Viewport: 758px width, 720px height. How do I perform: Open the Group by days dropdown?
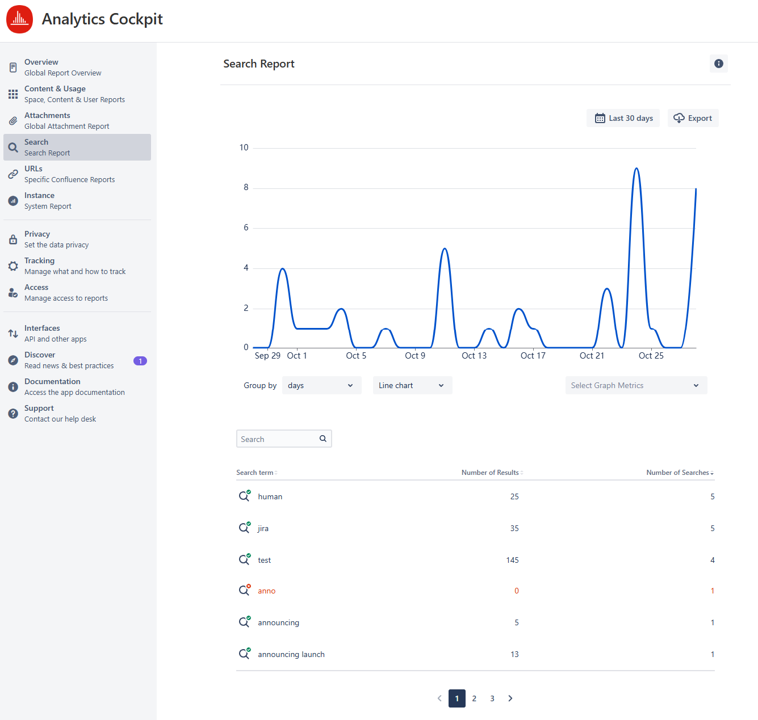point(321,385)
